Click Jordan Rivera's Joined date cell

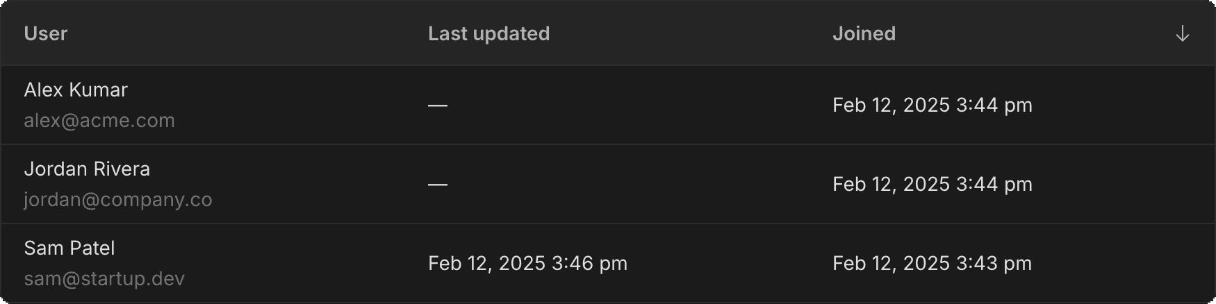point(932,185)
